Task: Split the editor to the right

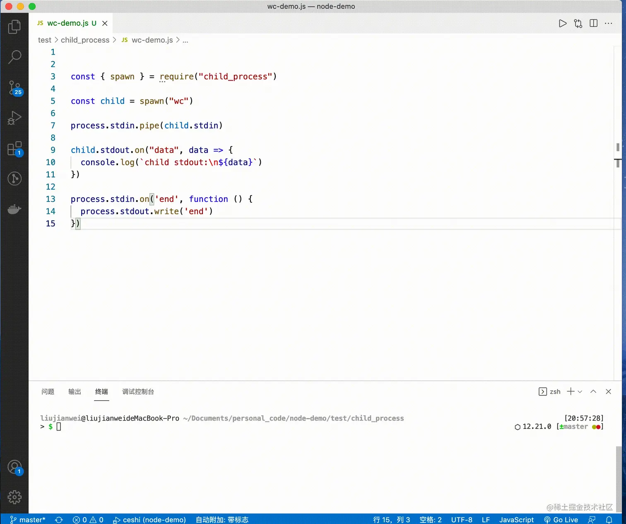Action: point(593,24)
